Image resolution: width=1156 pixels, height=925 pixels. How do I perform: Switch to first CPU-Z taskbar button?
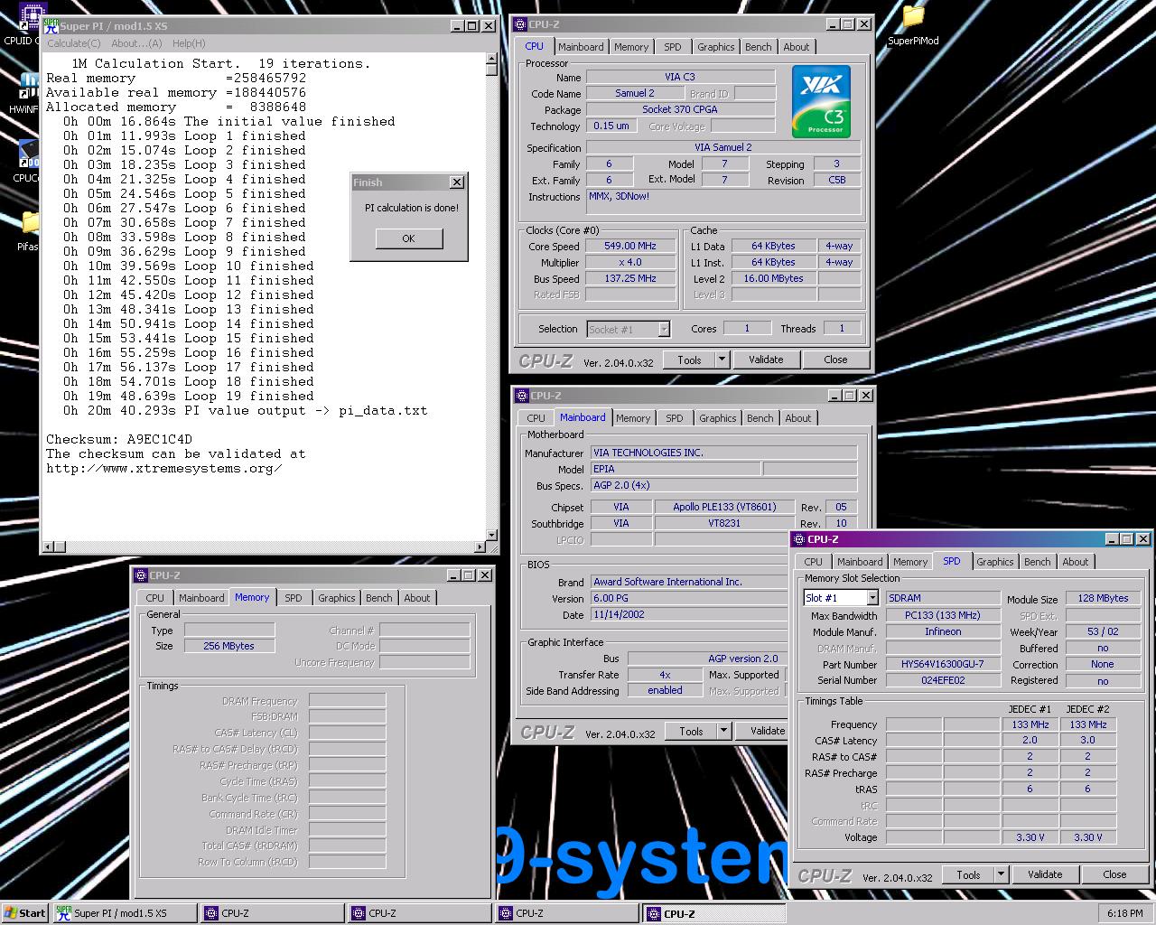(271, 913)
